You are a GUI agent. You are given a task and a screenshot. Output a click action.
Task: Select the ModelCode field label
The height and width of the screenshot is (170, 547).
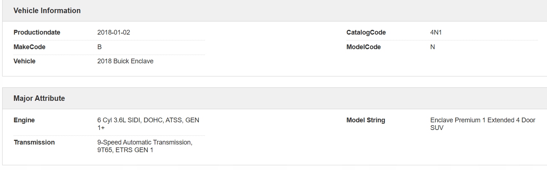363,47
